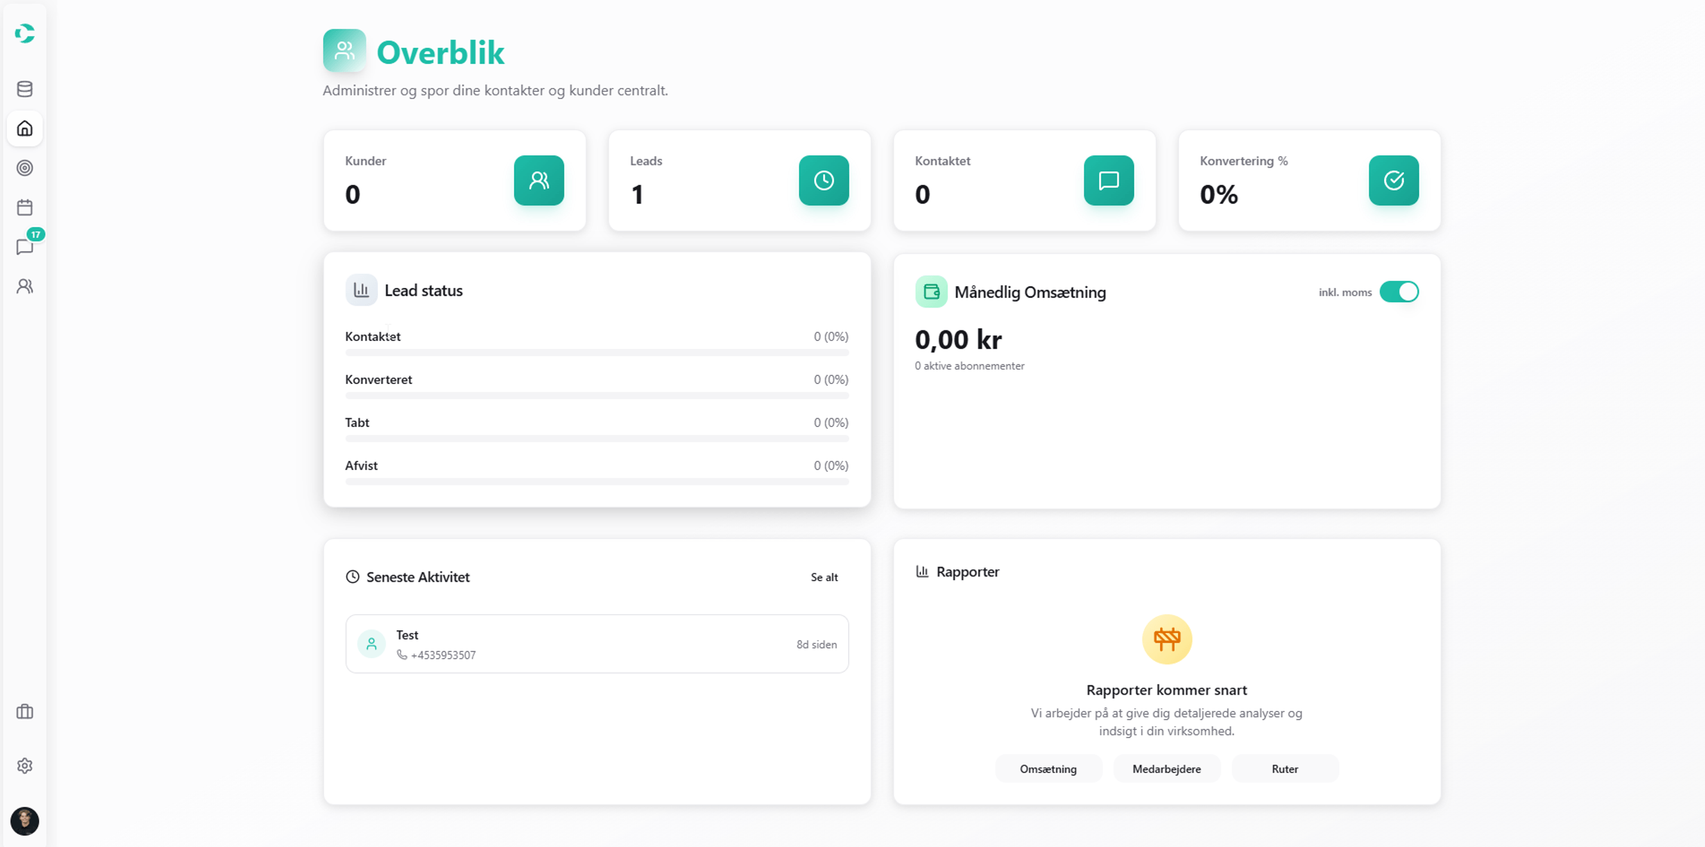Click the checkmark icon on Konvertering card
The image size is (1705, 847).
pos(1393,180)
